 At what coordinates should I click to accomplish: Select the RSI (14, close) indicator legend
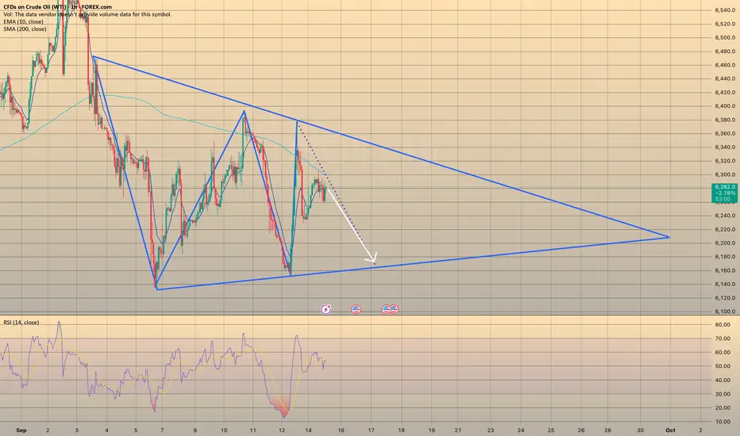pyautogui.click(x=21, y=323)
